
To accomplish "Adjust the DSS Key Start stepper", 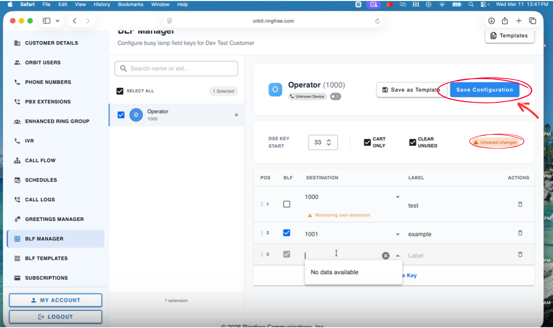I will tap(329, 142).
